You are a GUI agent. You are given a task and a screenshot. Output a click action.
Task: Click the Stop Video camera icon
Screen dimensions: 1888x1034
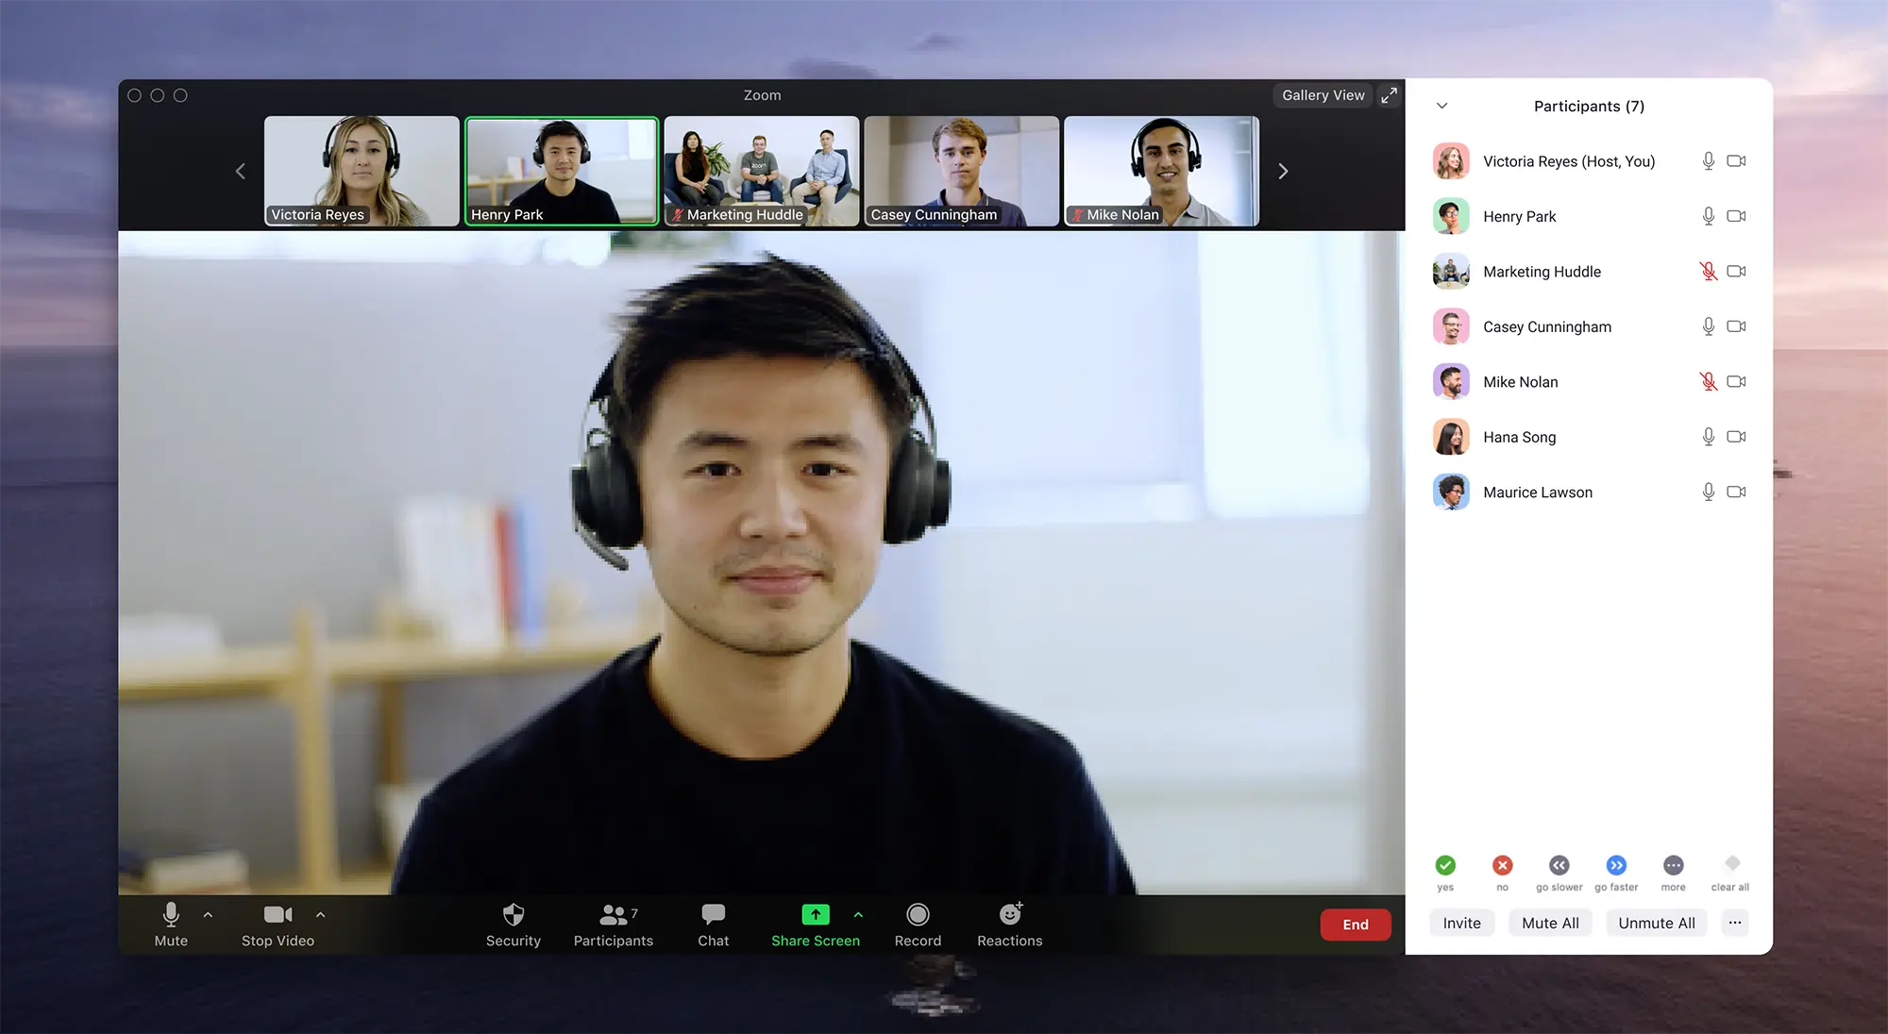277,914
